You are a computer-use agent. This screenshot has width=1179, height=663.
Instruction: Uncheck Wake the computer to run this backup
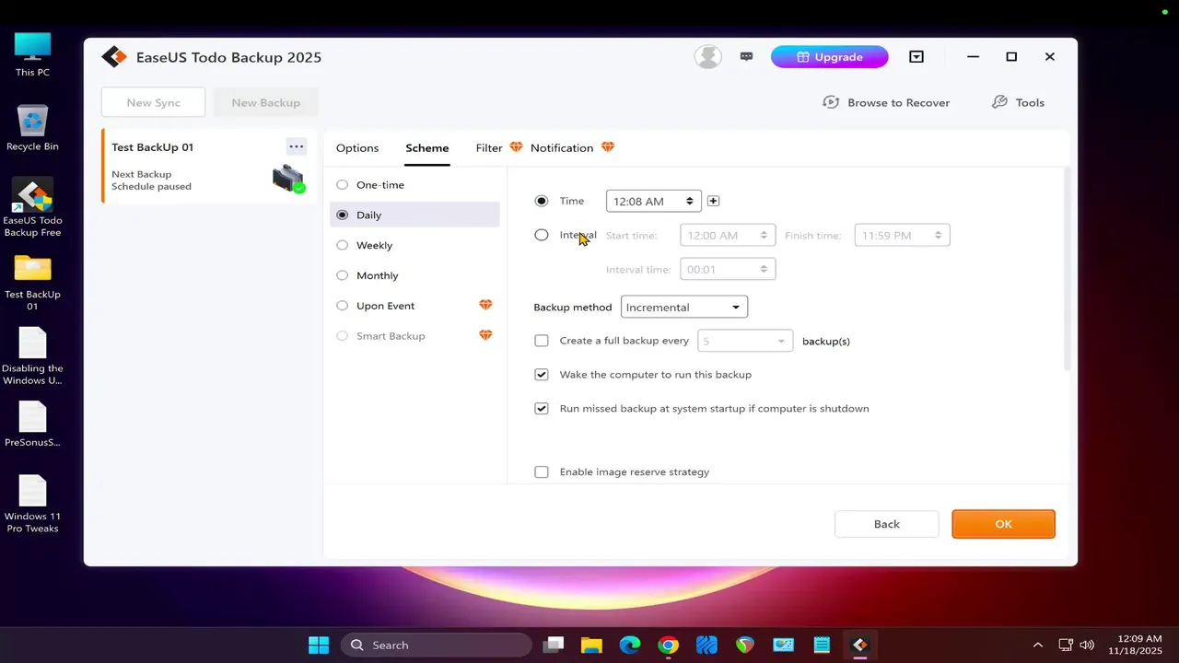pos(542,375)
